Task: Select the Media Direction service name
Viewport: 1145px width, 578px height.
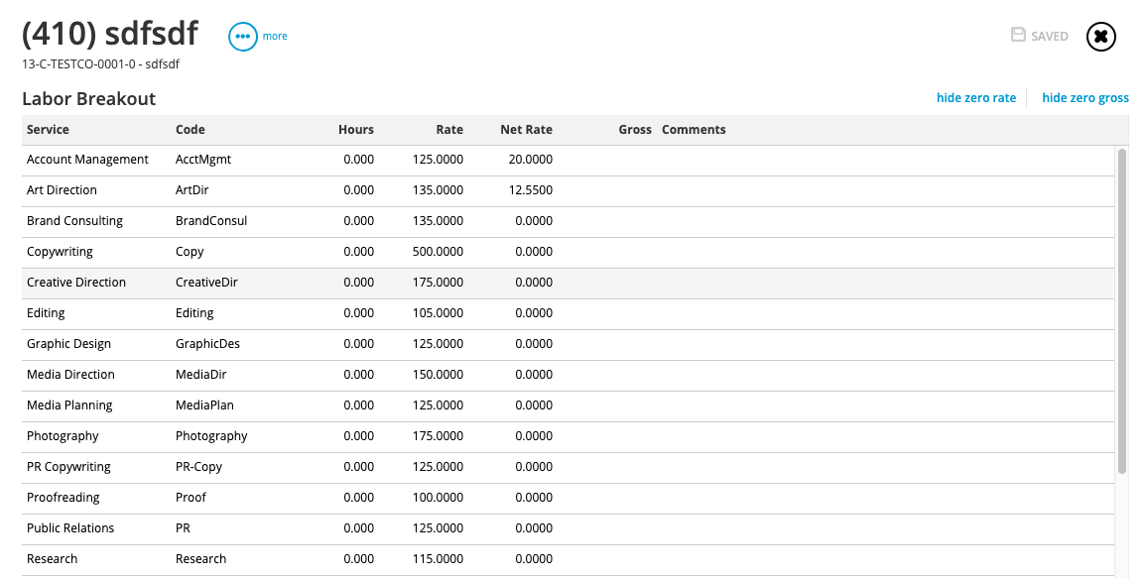Action: pyautogui.click(x=70, y=375)
